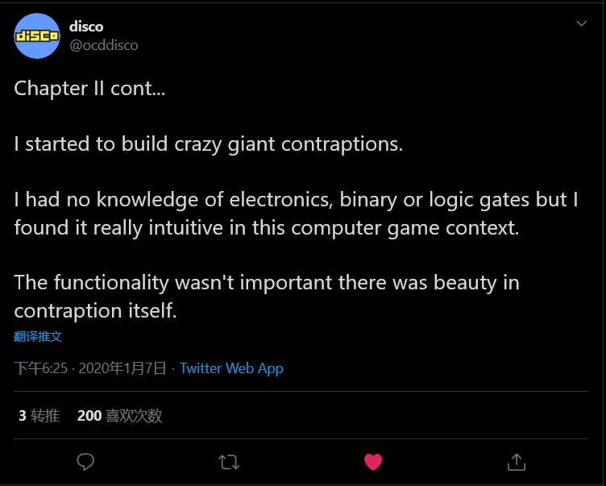Open the disco display name profile link

[86, 27]
